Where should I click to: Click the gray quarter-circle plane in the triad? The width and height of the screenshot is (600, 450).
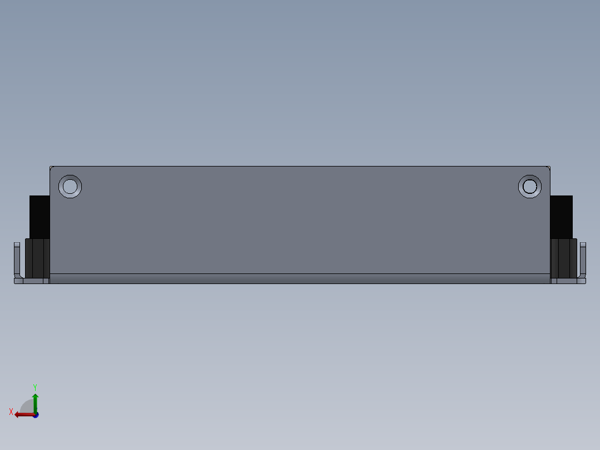pyautogui.click(x=28, y=407)
